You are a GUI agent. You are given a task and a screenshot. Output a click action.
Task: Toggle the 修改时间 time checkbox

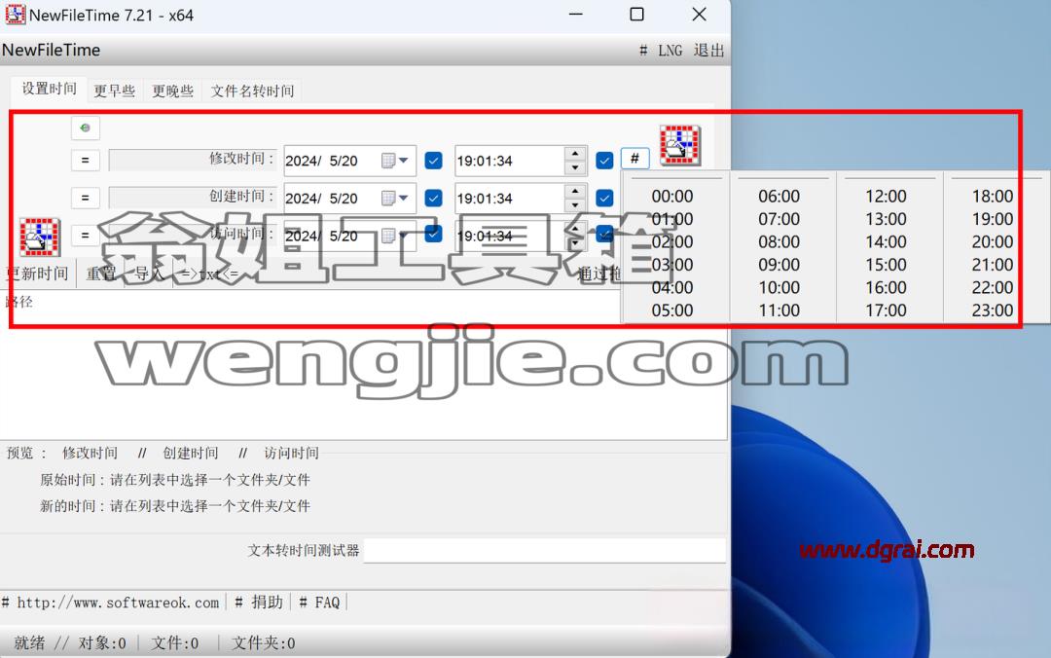click(604, 161)
